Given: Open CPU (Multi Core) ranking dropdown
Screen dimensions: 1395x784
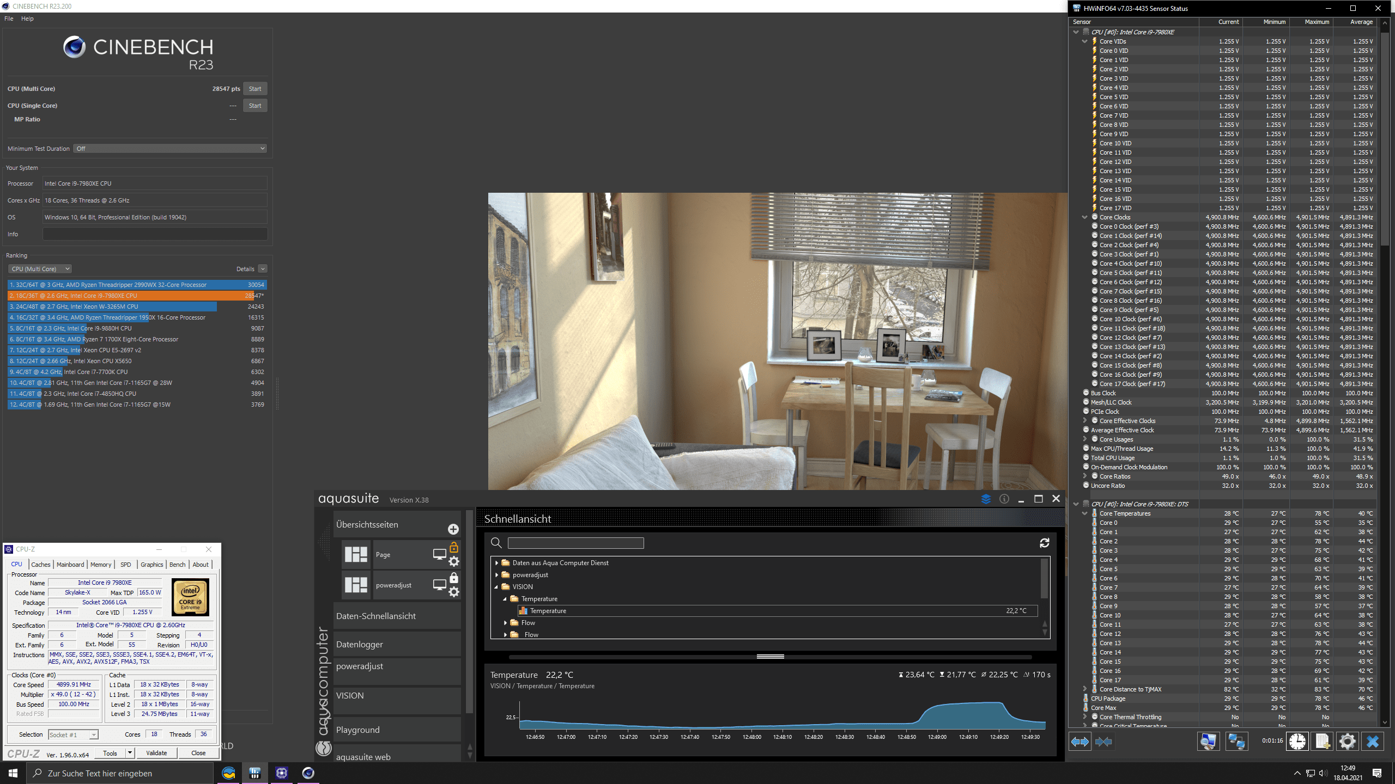Looking at the screenshot, I should [x=40, y=269].
